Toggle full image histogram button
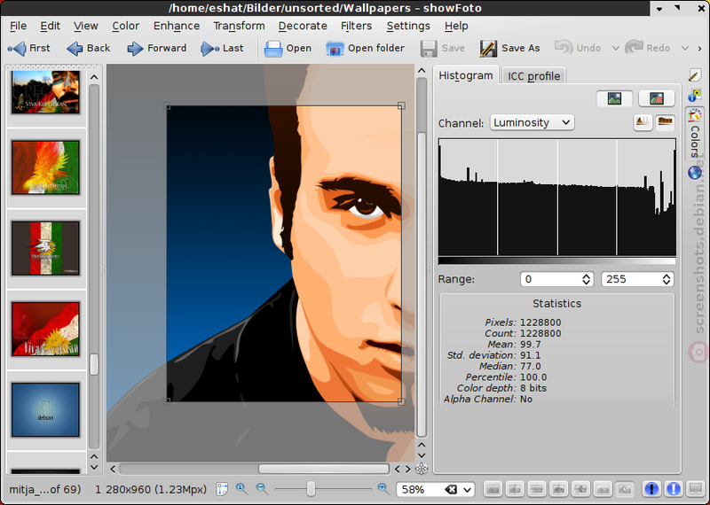 [614, 98]
